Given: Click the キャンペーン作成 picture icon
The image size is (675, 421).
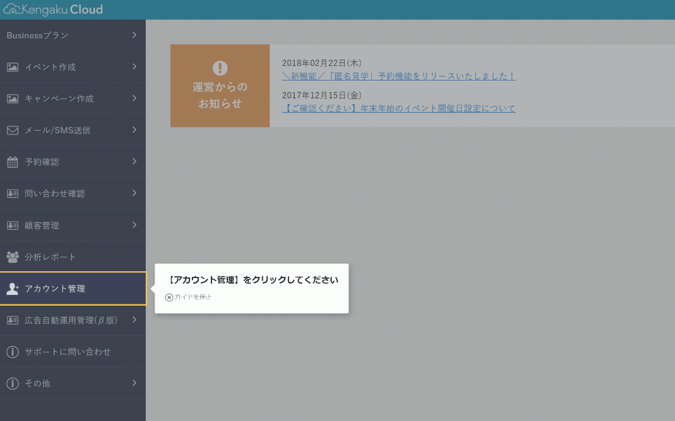Looking at the screenshot, I should (x=11, y=98).
